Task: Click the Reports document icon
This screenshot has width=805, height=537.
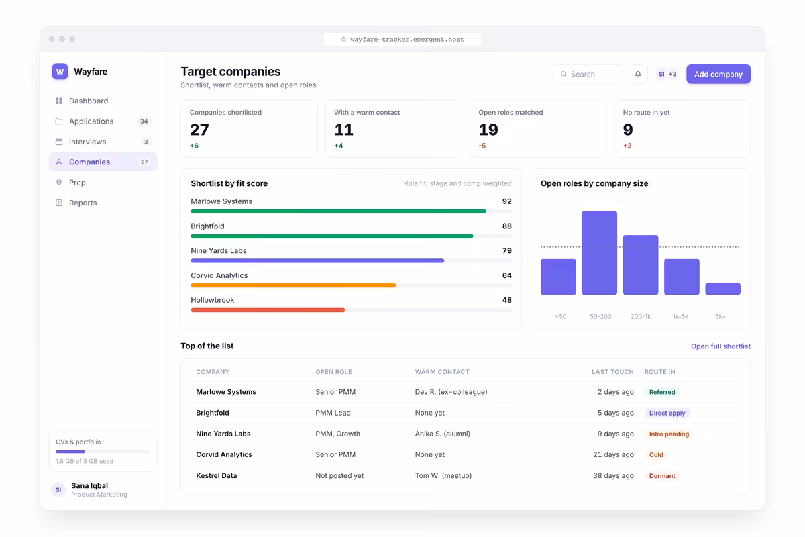Action: (59, 203)
